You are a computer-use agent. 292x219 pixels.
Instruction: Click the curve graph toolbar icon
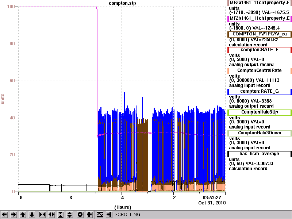[x=100, y=215]
